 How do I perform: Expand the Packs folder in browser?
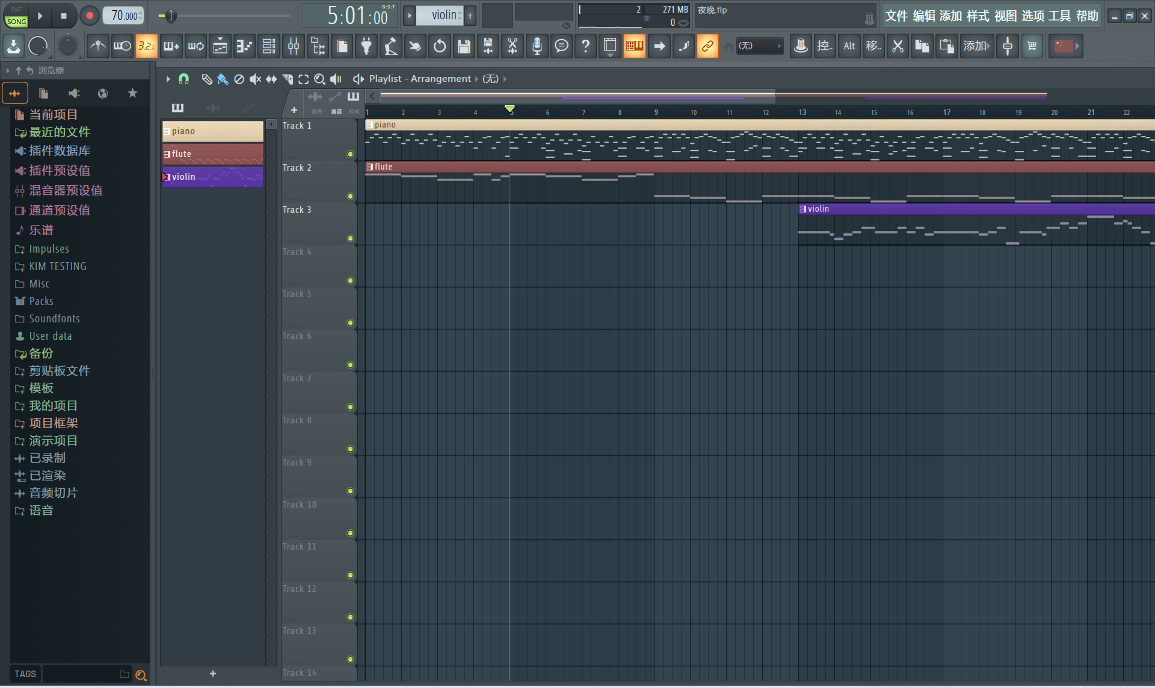tap(41, 301)
